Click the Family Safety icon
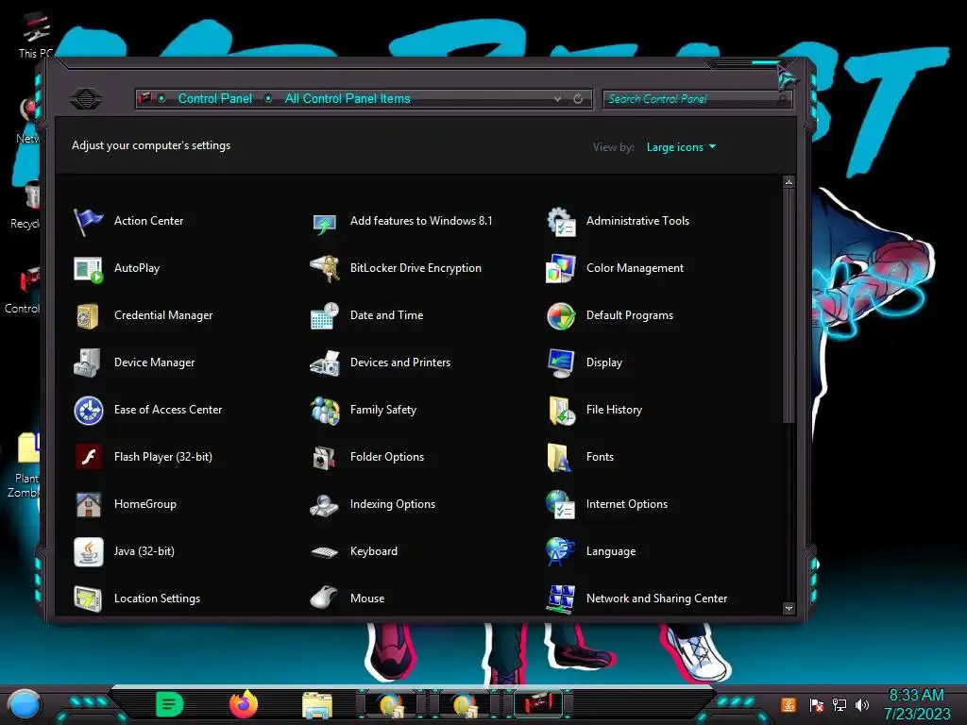967x725 pixels. [x=325, y=411]
